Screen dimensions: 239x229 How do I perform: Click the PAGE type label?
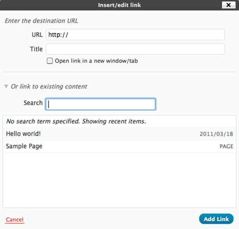tap(226, 146)
